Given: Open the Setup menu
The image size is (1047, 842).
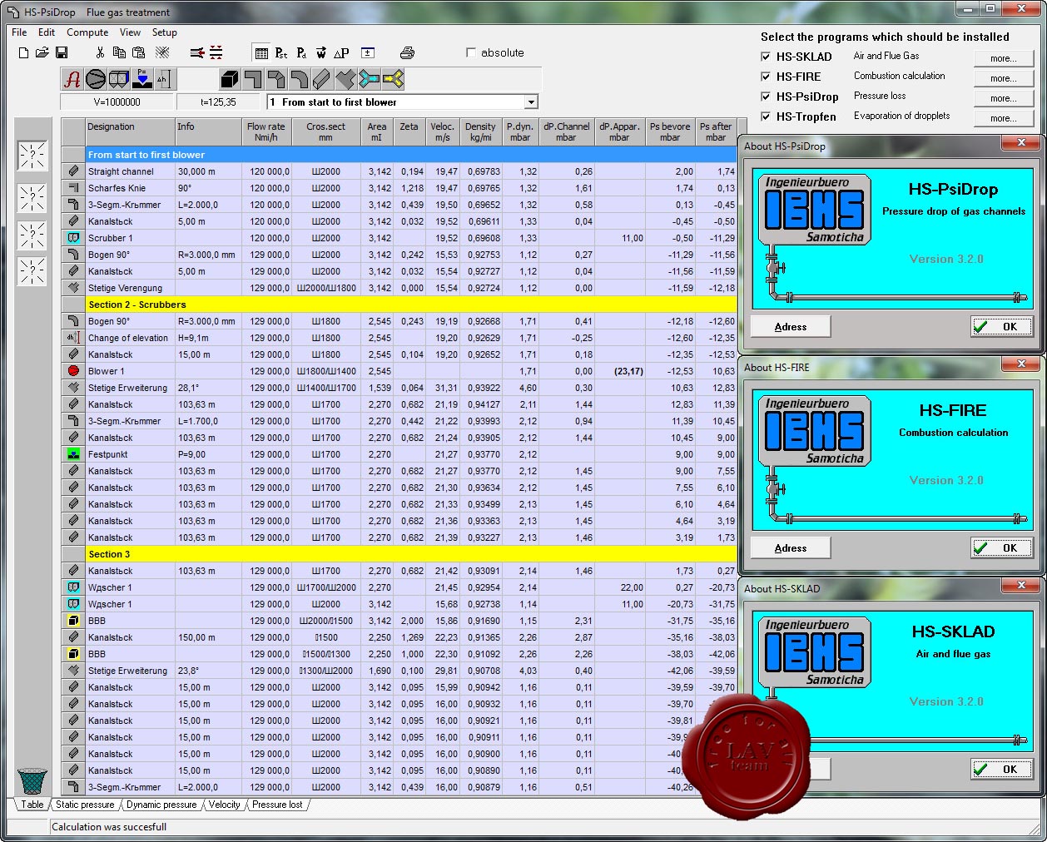Looking at the screenshot, I should point(164,32).
